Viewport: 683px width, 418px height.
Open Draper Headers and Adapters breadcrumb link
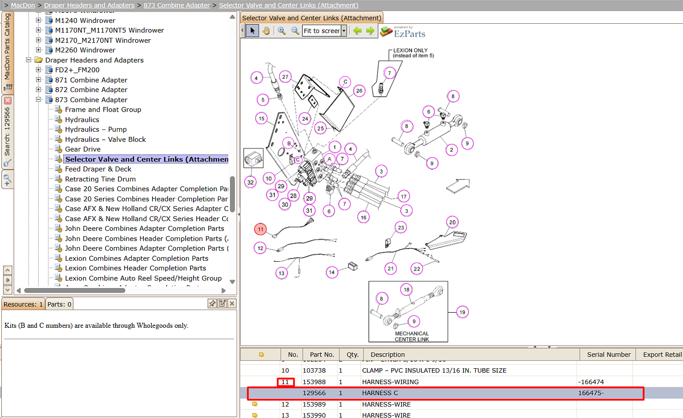point(89,5)
